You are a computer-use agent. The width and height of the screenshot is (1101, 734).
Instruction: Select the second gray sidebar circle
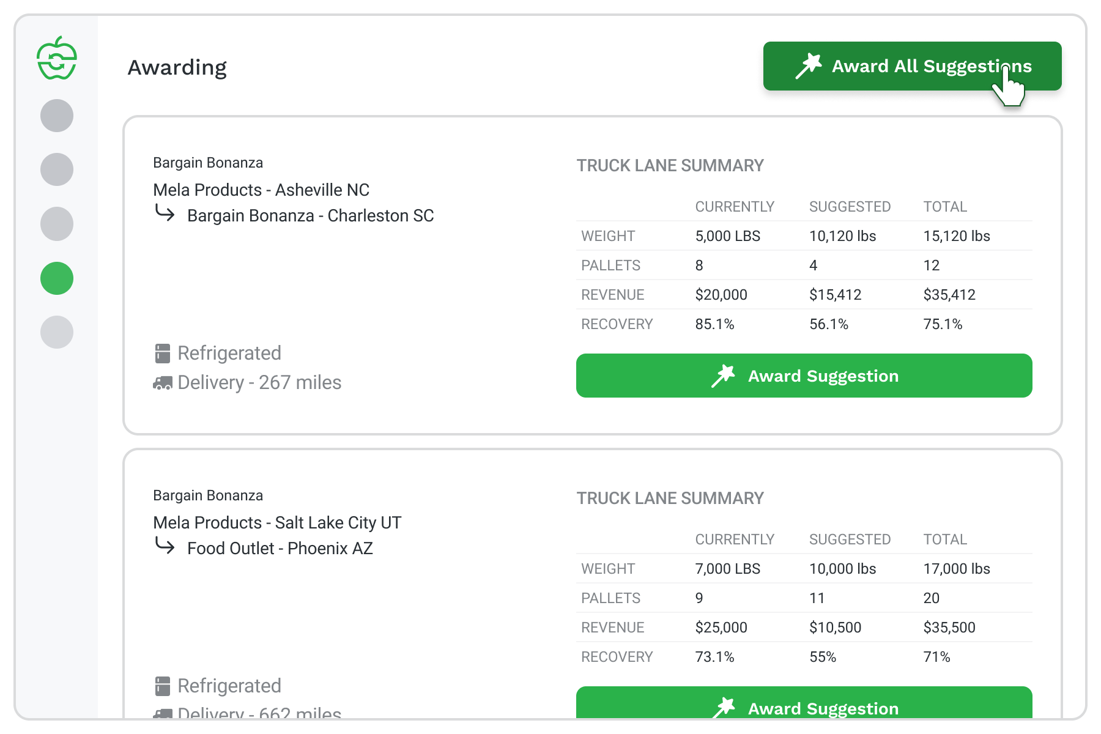pyautogui.click(x=57, y=169)
